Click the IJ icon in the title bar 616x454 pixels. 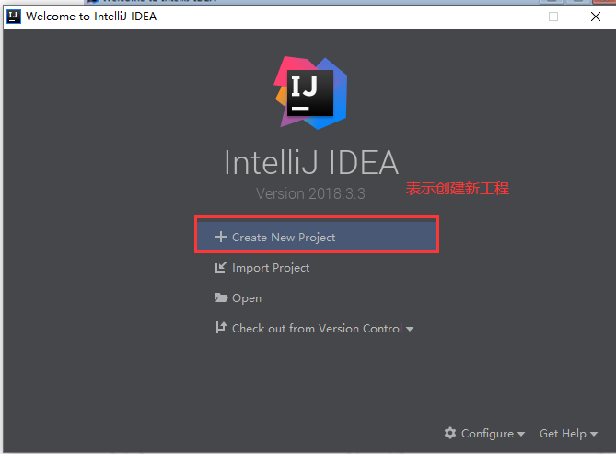(14, 17)
